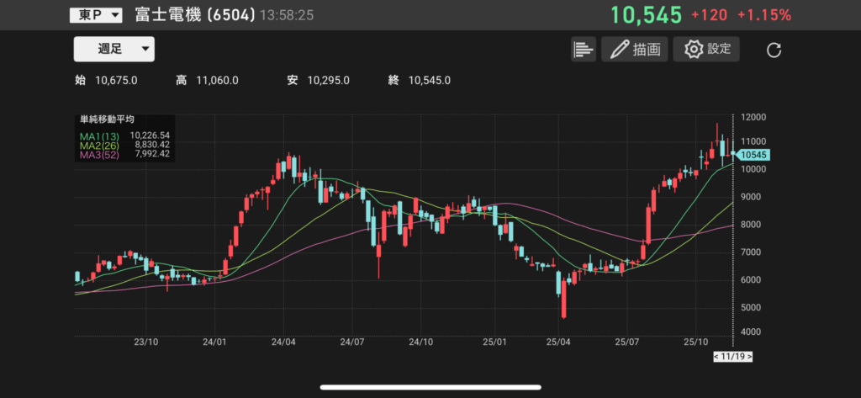The image size is (861, 398).
Task: Select the MA1(13) legend entry
Action: point(100,135)
